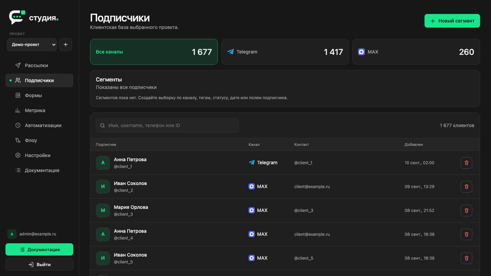Select Подписчики in the sidebar
The height and width of the screenshot is (276, 491).
pos(39,80)
